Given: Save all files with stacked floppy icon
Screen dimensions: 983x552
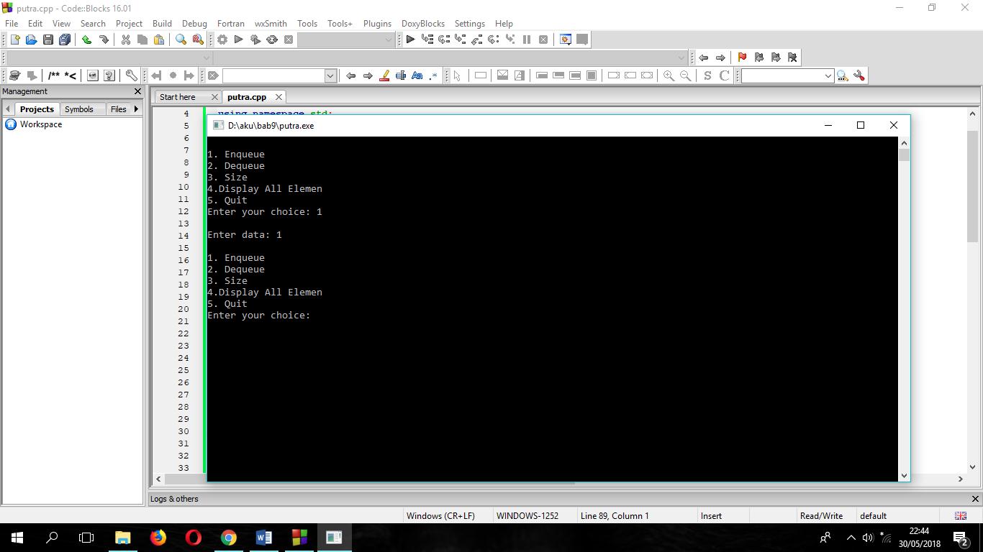Looking at the screenshot, I should [65, 40].
